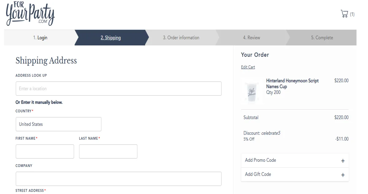Image resolution: width=368 pixels, height=194 pixels.
Task: Switch to the 3. Order information step
Action: [x=181, y=38]
